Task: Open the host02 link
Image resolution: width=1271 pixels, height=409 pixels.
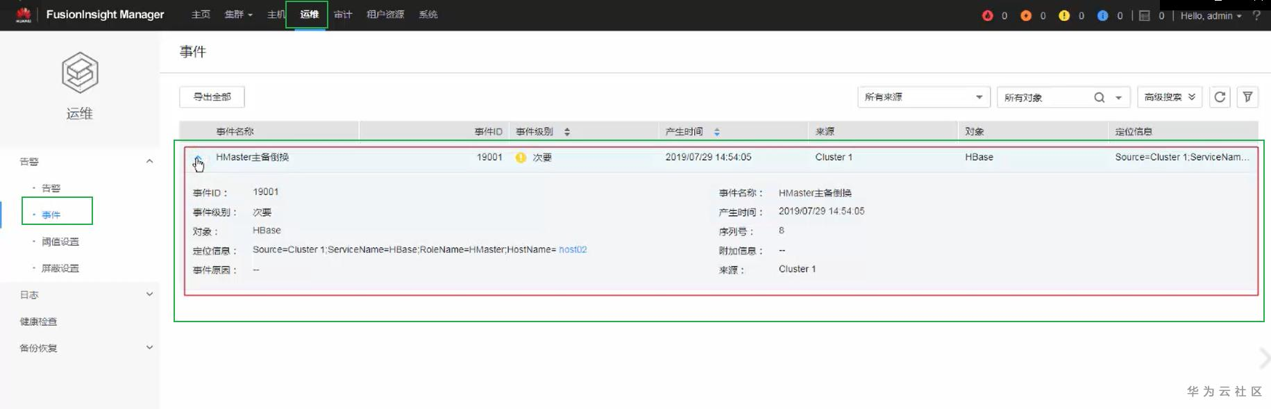Action: [573, 249]
